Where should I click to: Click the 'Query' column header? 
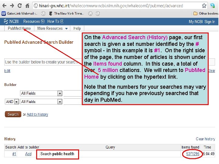pos(110,147)
